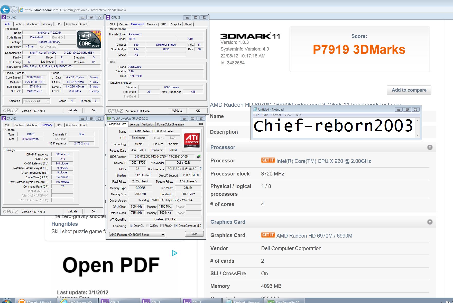This screenshot has height=303, width=453.
Task: Toggle the OpenCL checkbox
Action: tap(131, 226)
